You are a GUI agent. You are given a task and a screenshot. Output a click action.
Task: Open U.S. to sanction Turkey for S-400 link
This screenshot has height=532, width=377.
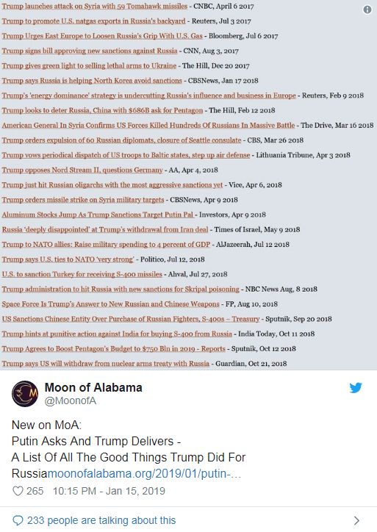tap(82, 274)
